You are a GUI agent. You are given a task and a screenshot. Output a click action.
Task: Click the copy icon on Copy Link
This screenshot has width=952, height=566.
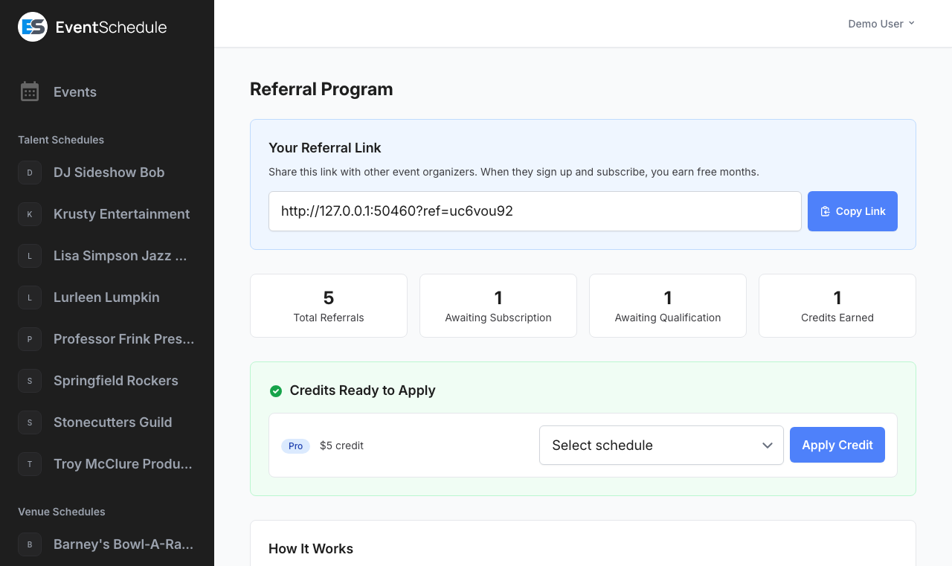pos(825,211)
